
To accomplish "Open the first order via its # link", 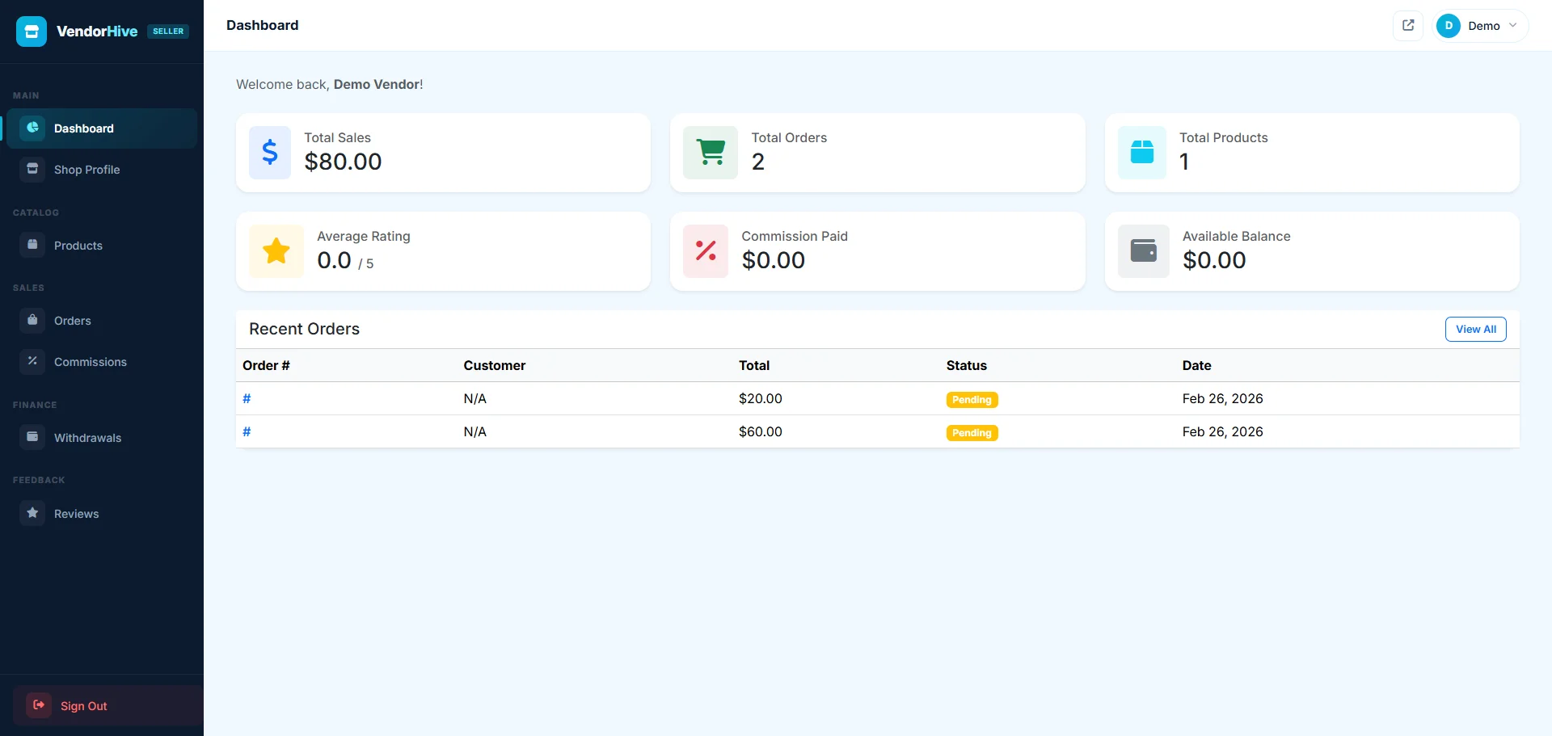I will 247,398.
